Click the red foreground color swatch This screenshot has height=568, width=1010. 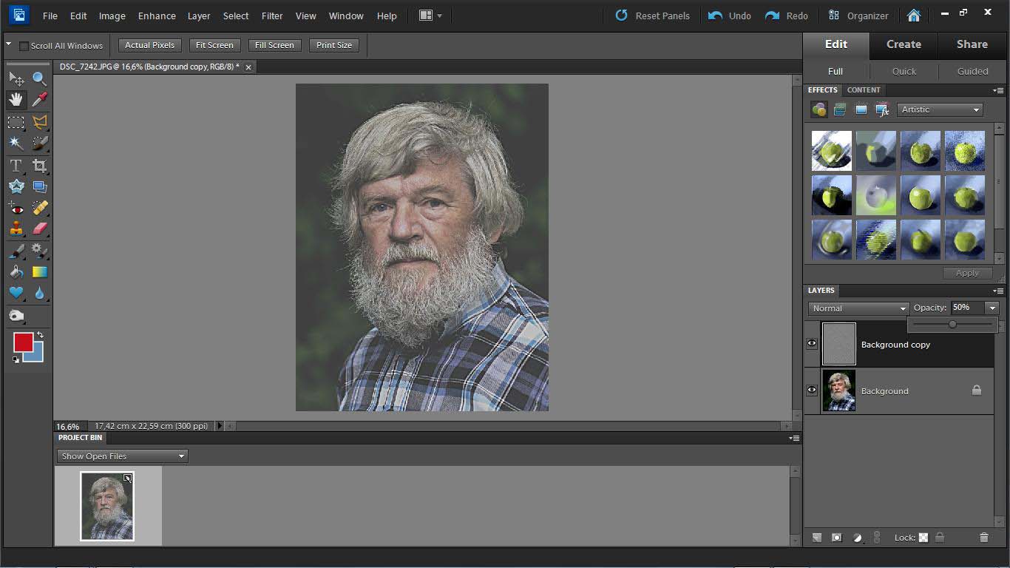tap(23, 342)
